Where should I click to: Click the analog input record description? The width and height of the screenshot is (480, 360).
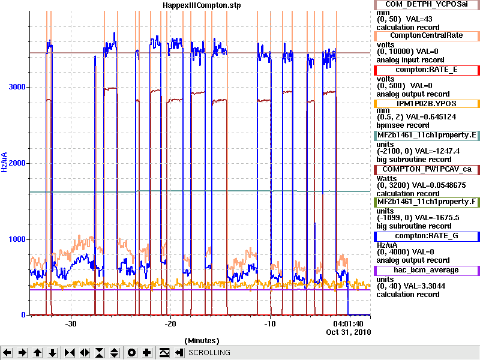click(x=410, y=60)
